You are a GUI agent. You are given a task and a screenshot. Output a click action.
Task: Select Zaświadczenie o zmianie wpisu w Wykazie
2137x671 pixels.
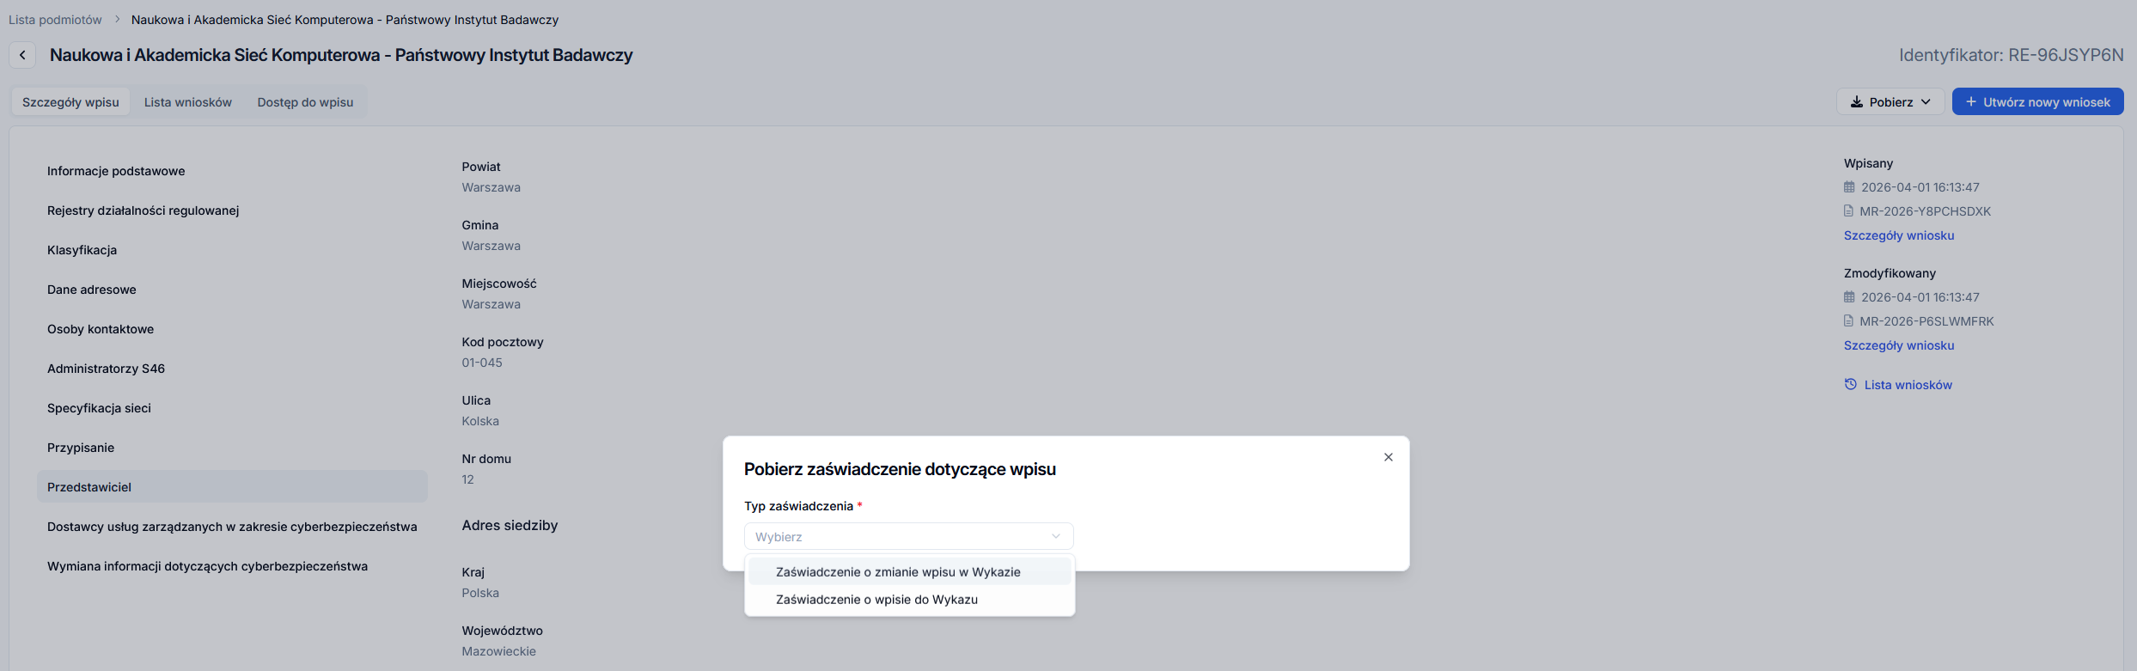point(898,572)
